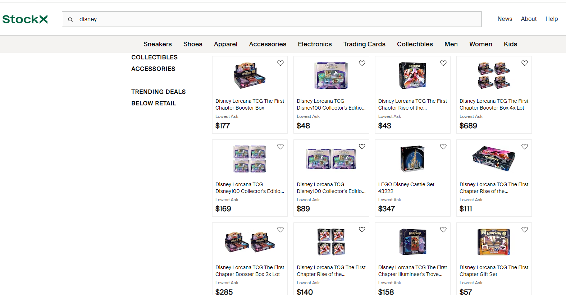Screen dimensions: 566x295
Task: Favorite the $177 Booster Box with heart
Action: coord(280,63)
